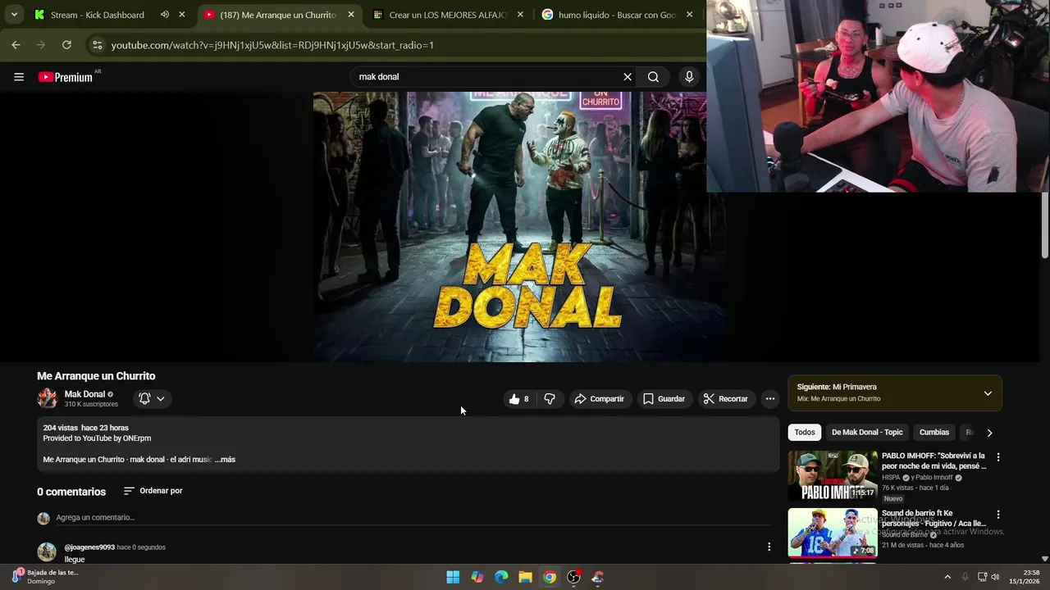Show more filter chips with right arrow
Screen dimensions: 1050x590
pos(989,433)
